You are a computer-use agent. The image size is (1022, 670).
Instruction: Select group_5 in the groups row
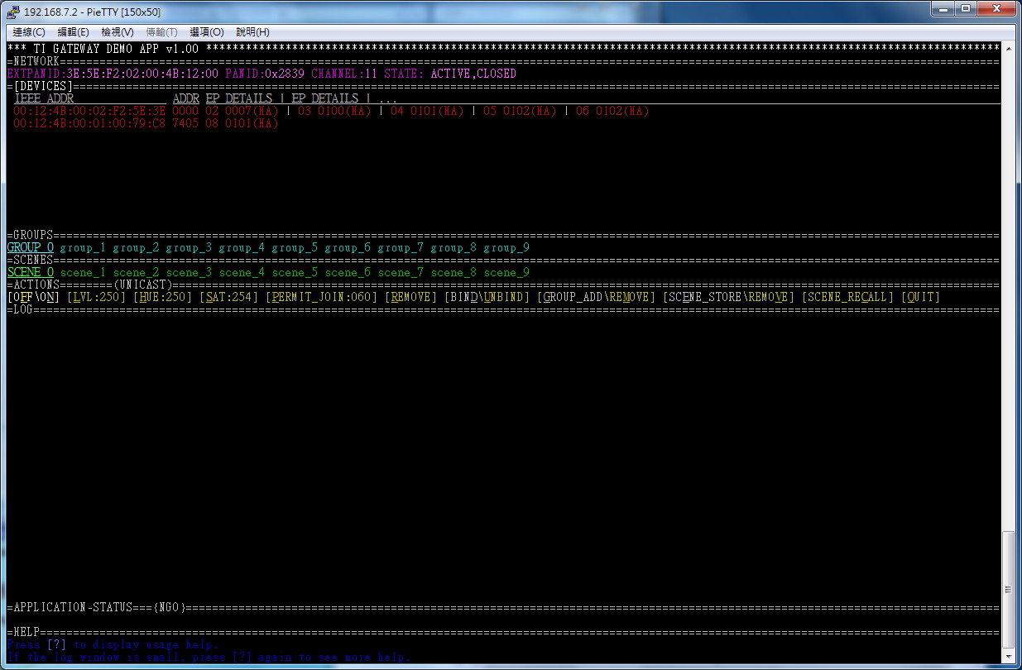coord(295,247)
